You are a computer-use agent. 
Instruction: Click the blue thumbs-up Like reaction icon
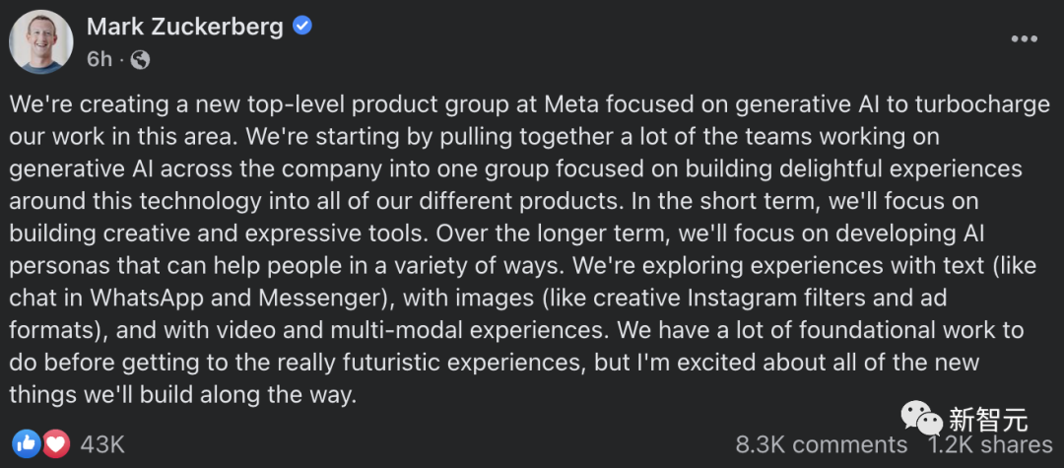[x=26, y=444]
